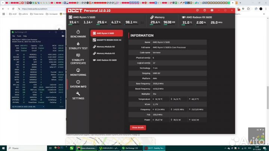Open the Help menu in ZenTimings
Screen dimensions: 269x151
25,36
